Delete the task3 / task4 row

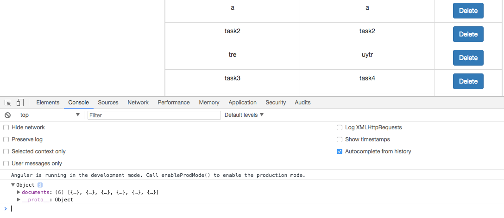click(468, 81)
